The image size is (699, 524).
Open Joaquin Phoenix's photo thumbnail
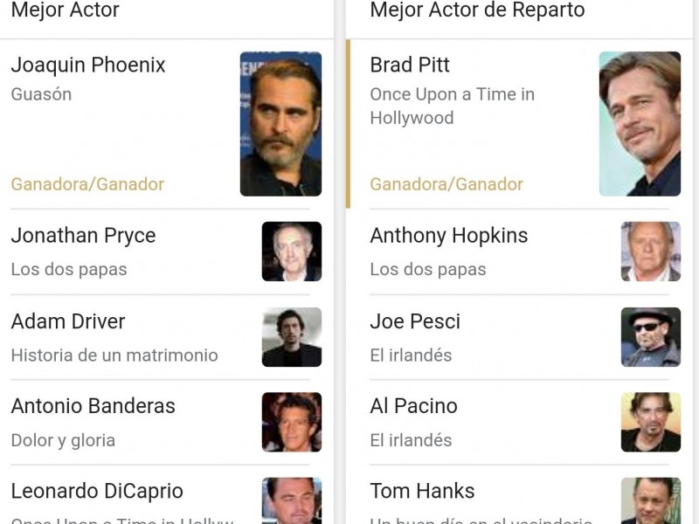pyautogui.click(x=280, y=123)
